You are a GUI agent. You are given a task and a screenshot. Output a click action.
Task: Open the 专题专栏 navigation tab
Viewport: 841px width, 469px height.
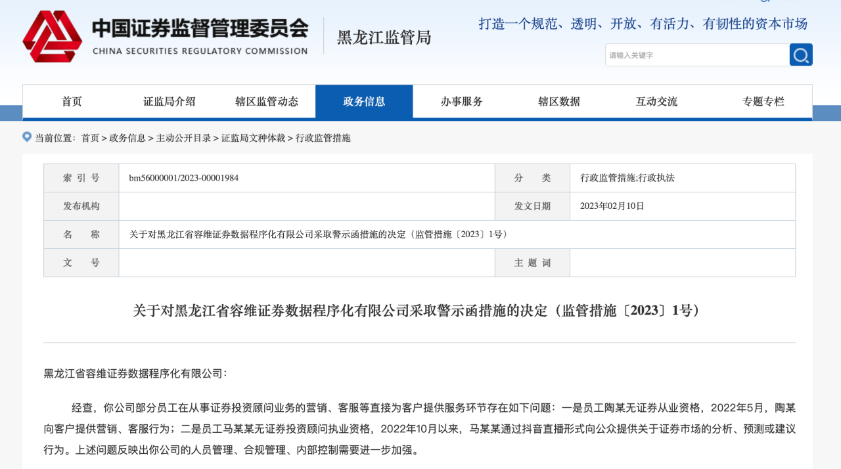[x=763, y=102]
